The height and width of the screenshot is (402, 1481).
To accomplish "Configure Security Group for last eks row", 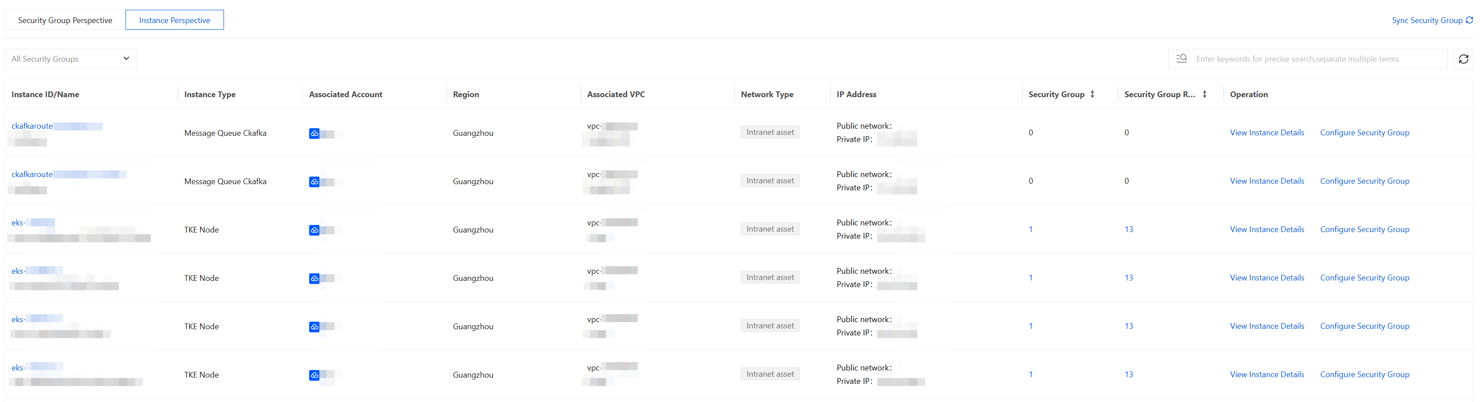I will click(x=1364, y=374).
